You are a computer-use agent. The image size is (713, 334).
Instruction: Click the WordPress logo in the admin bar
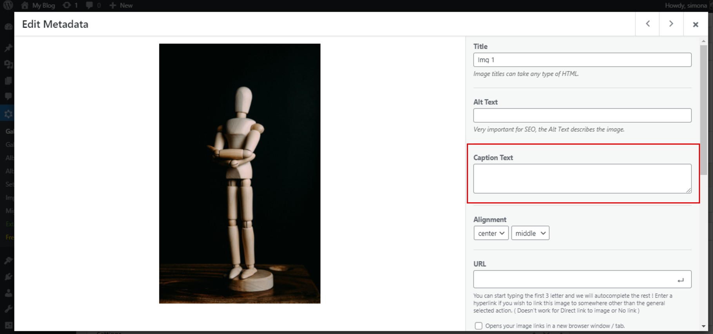click(8, 5)
